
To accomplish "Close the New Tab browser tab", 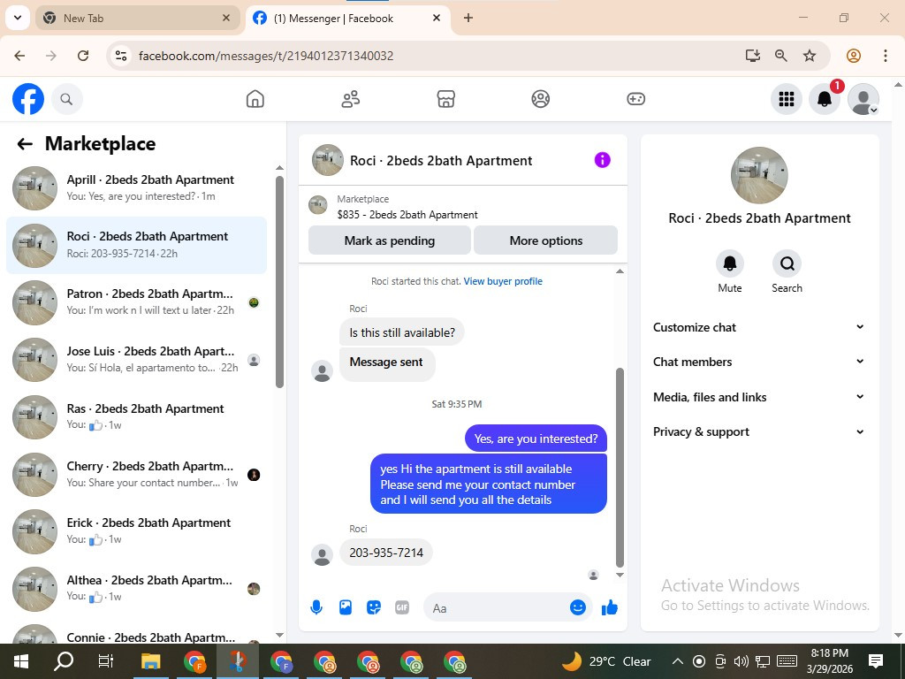I will (226, 19).
